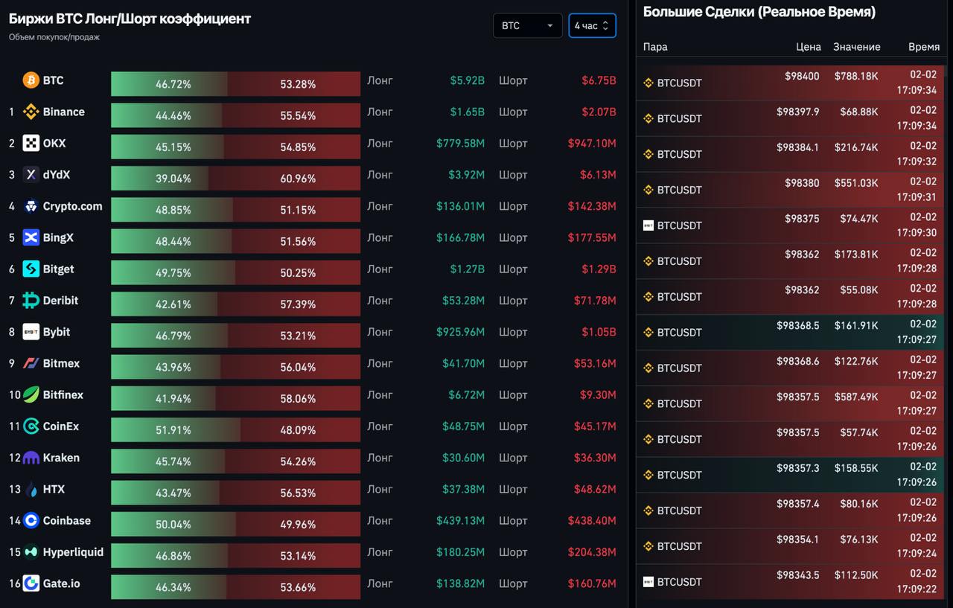Click CoinEx long bar showing 51.91%

tap(176, 430)
